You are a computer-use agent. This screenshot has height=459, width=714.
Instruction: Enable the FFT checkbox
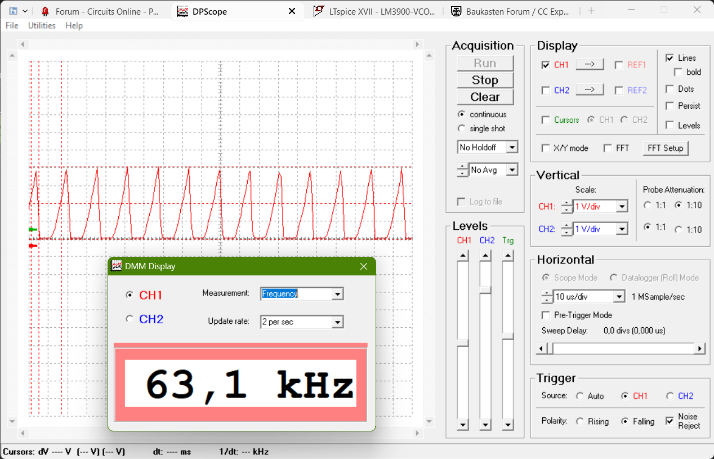coord(608,148)
